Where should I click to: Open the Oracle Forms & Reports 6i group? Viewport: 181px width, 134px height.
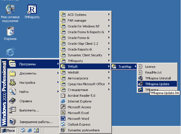coord(85,32)
